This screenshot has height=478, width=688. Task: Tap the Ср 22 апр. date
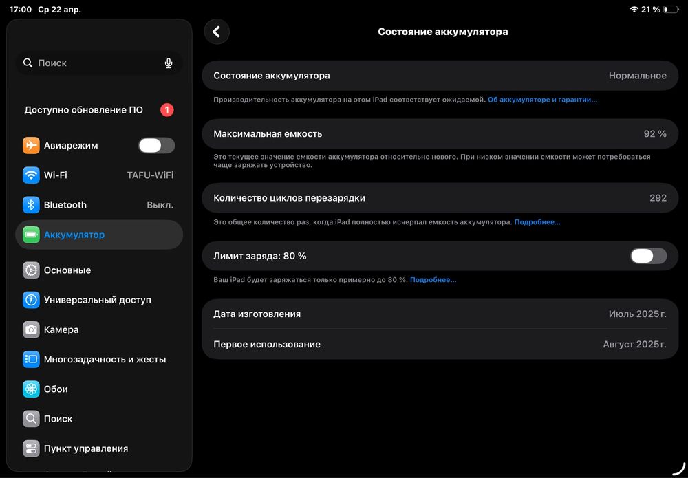(60, 9)
